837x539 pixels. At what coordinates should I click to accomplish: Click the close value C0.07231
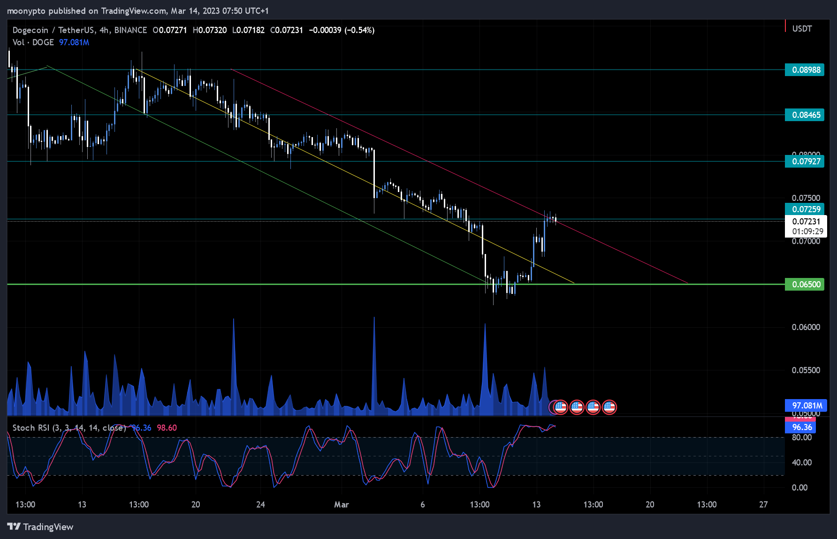pos(287,30)
